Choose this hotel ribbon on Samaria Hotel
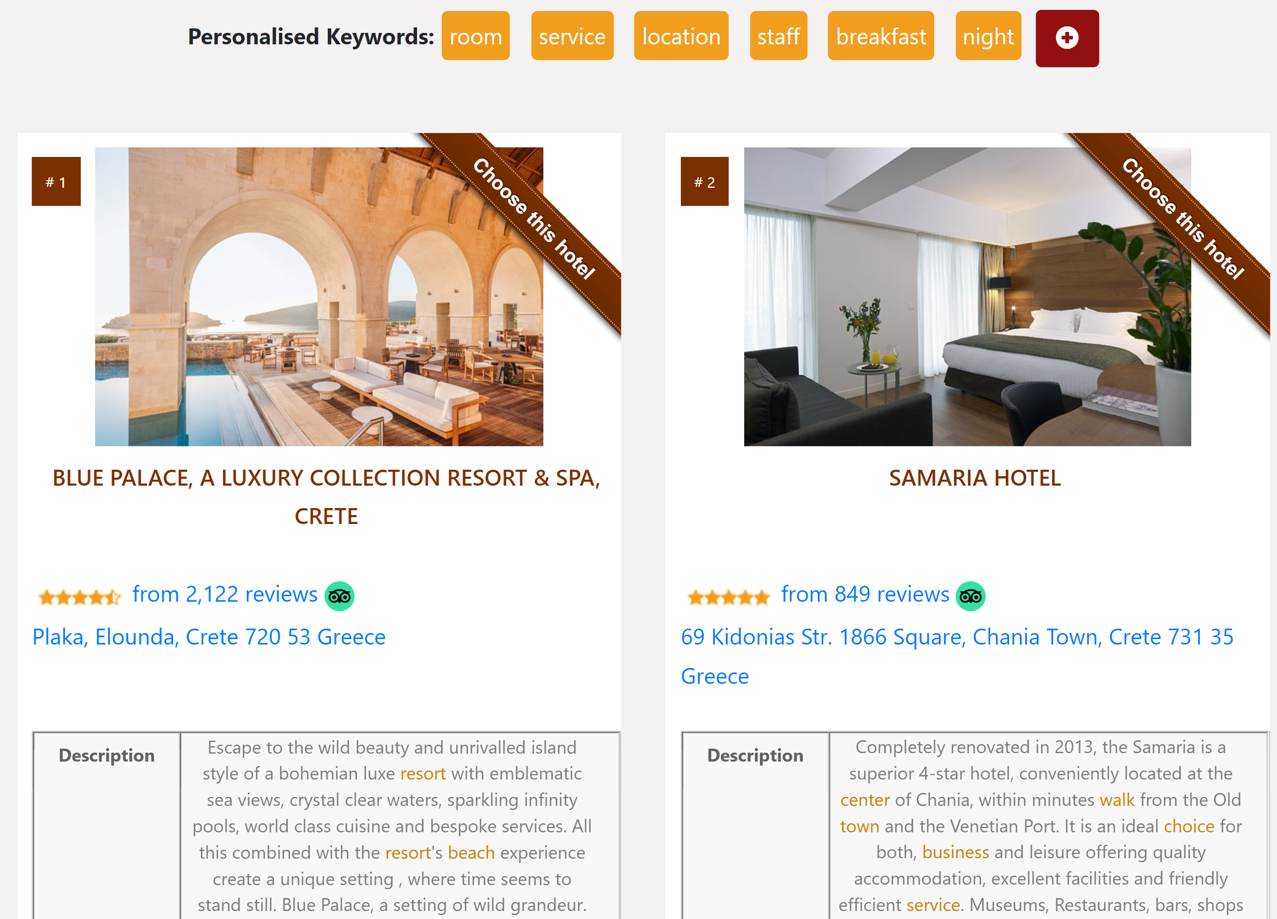The height and width of the screenshot is (919, 1277). [x=1182, y=219]
